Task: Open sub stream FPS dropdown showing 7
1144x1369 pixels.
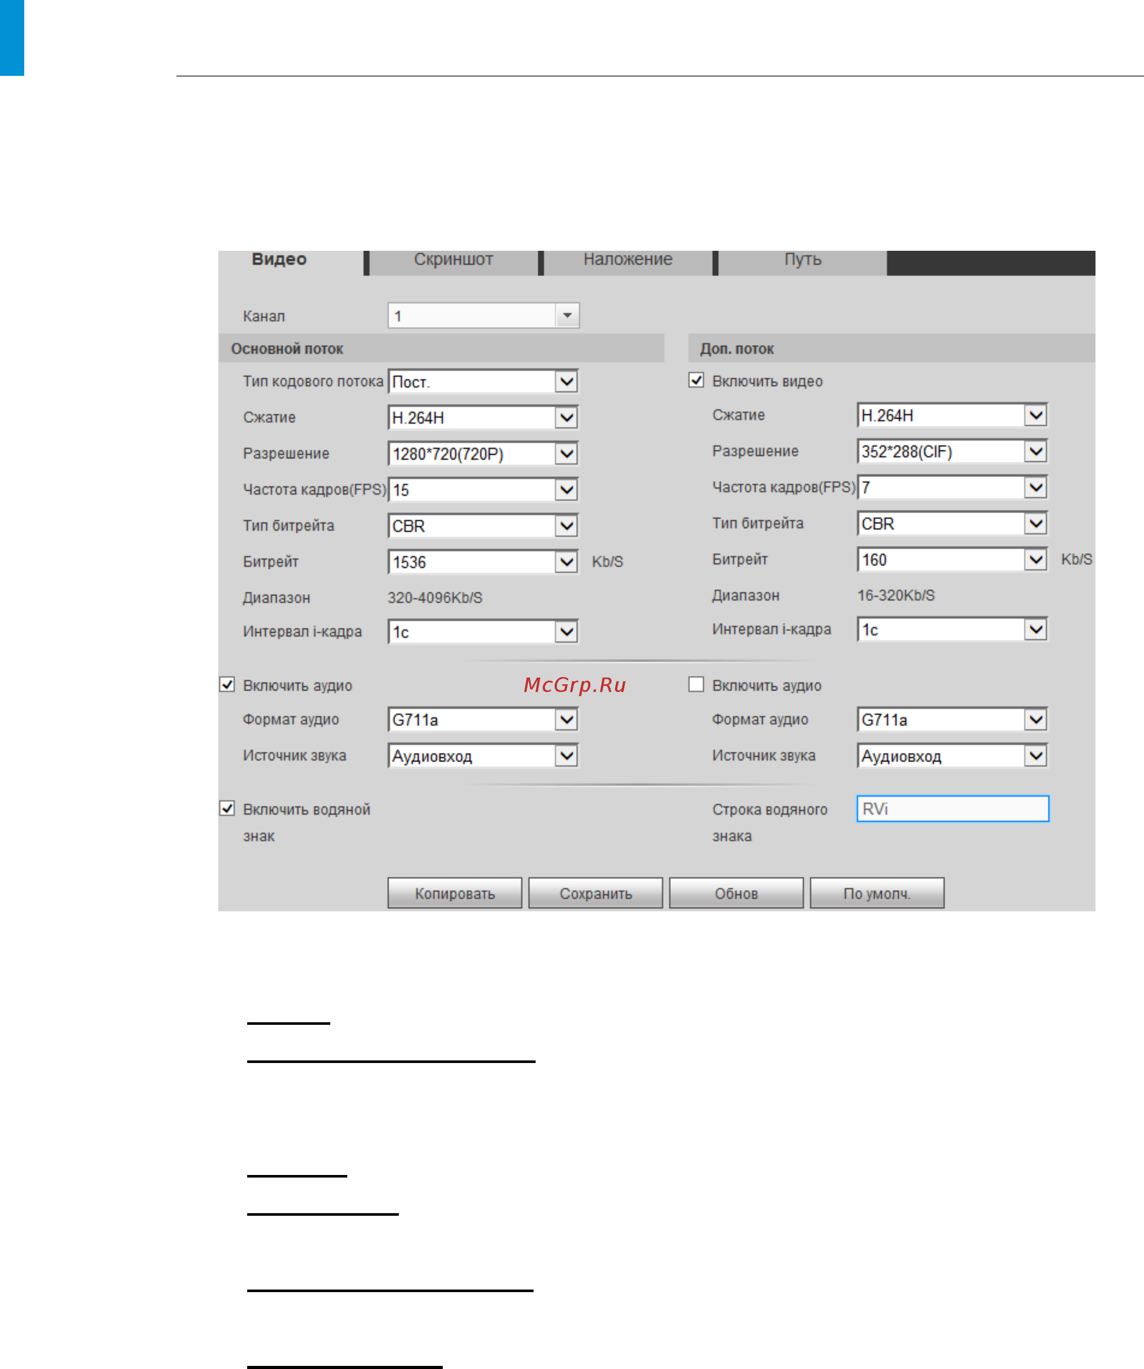Action: point(953,487)
